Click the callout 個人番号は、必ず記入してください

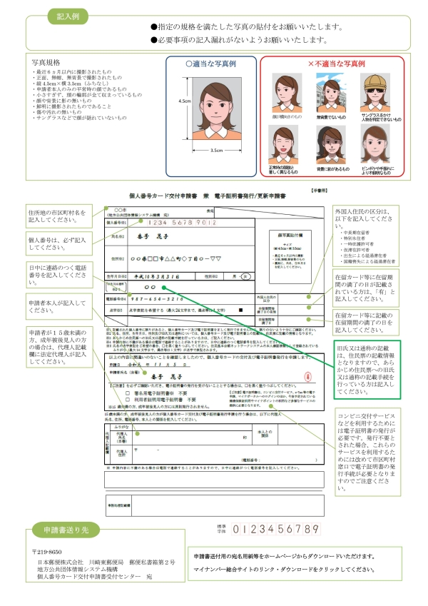59,243
